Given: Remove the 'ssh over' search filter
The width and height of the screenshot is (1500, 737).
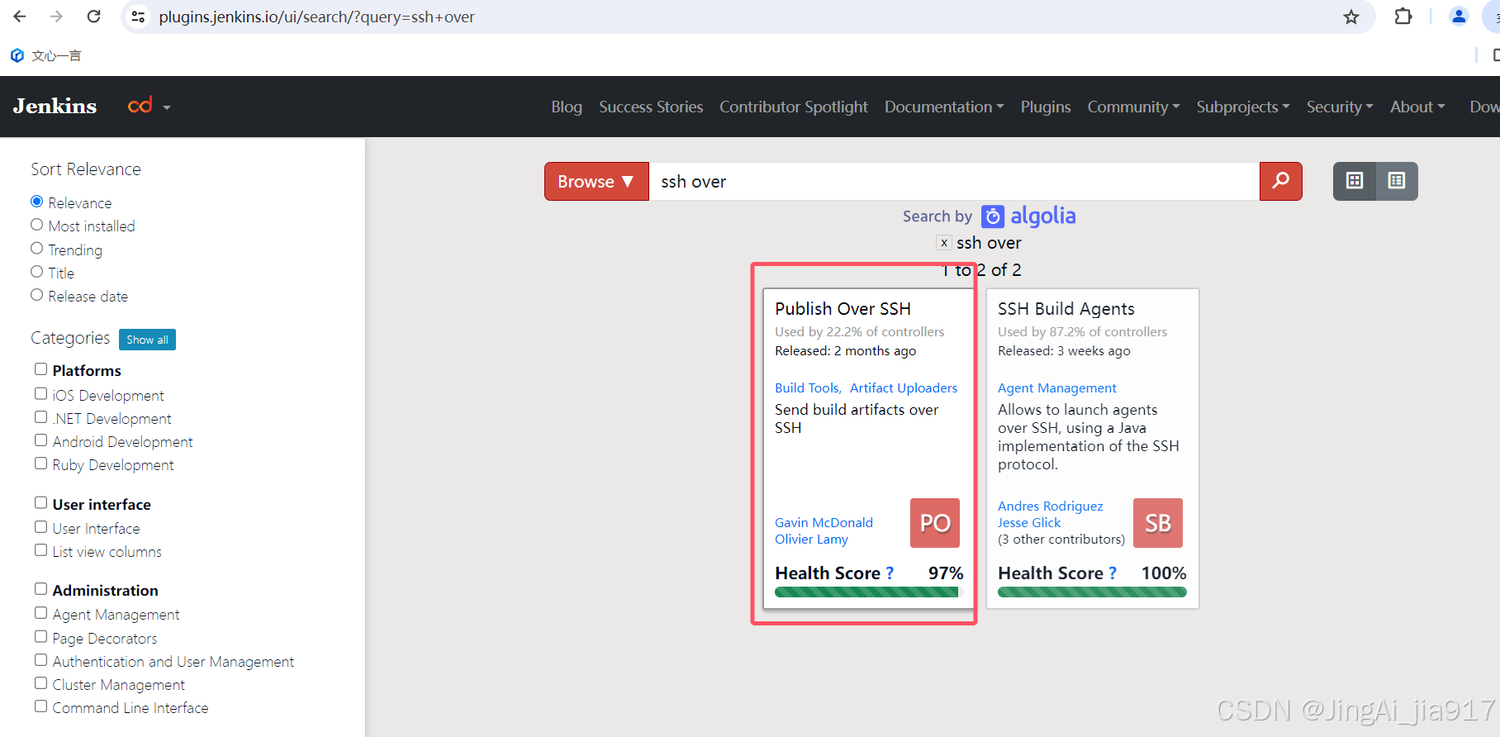Looking at the screenshot, I should pos(943,243).
